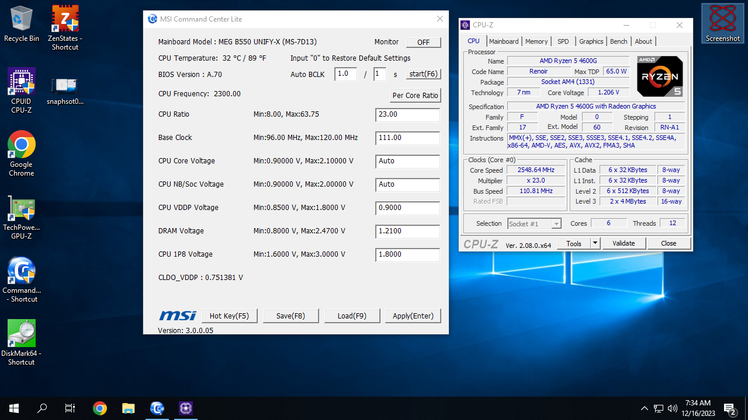Launch CPUID CPU-Z desktop icon
The height and width of the screenshot is (420, 748).
(22, 90)
